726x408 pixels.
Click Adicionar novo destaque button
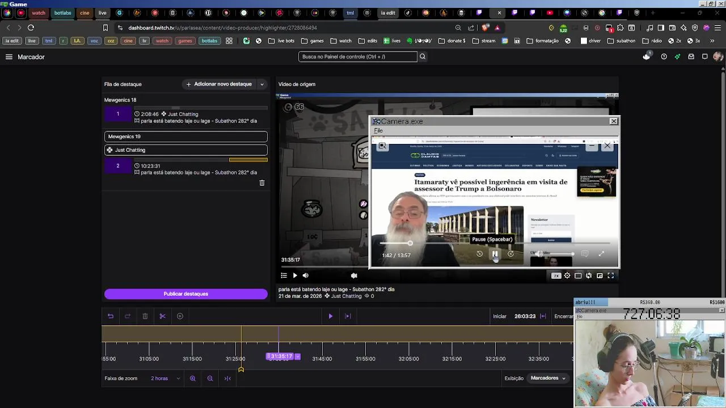coord(219,84)
